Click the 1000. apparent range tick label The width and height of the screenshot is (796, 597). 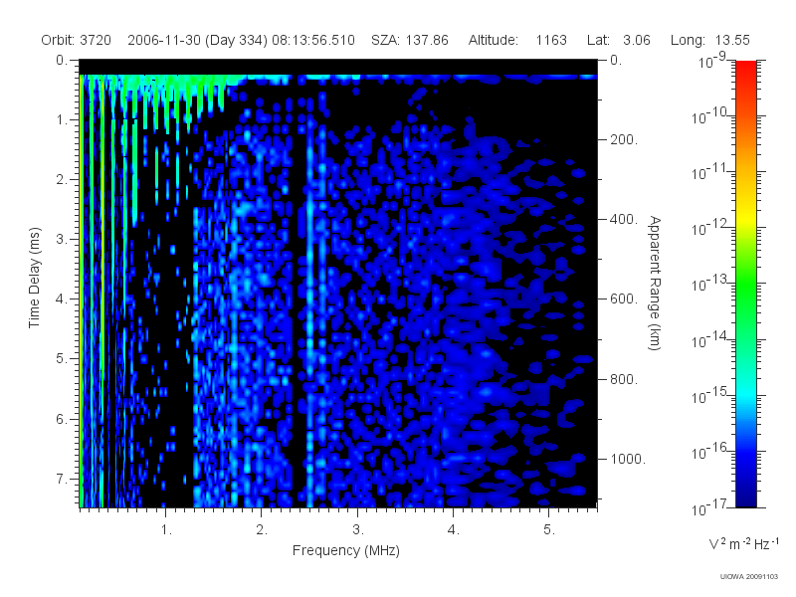click(x=628, y=459)
